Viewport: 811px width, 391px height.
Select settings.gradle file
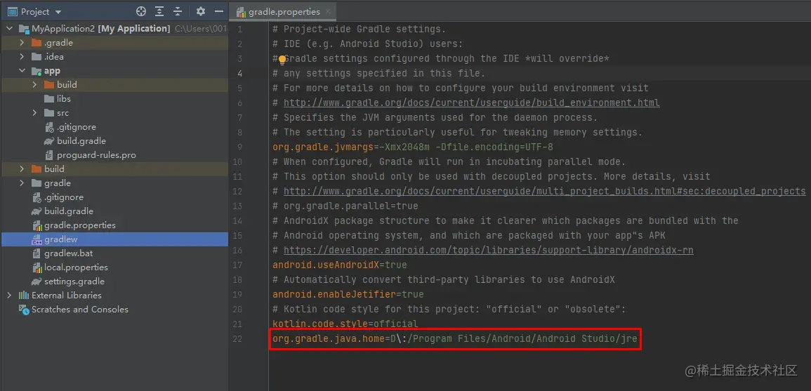74,281
